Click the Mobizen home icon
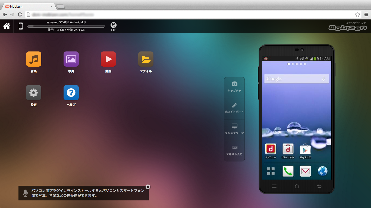Image resolution: width=371 pixels, height=208 pixels. point(7,26)
